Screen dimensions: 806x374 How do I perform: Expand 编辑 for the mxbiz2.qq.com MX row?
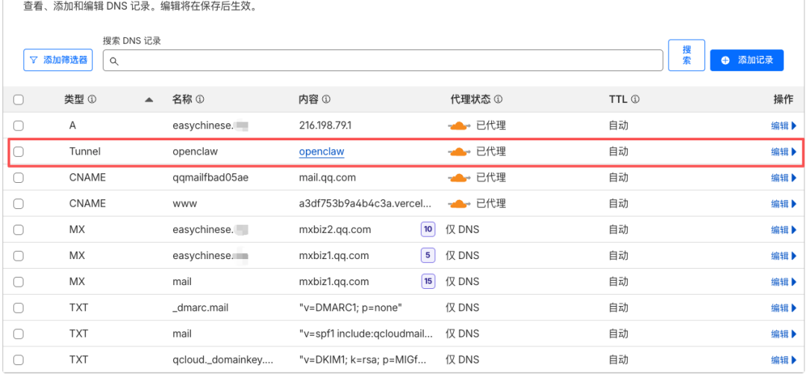[x=784, y=229]
